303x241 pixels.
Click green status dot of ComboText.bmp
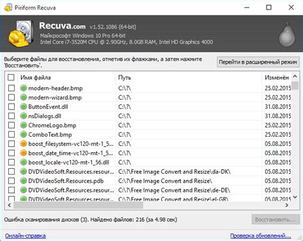23,134
